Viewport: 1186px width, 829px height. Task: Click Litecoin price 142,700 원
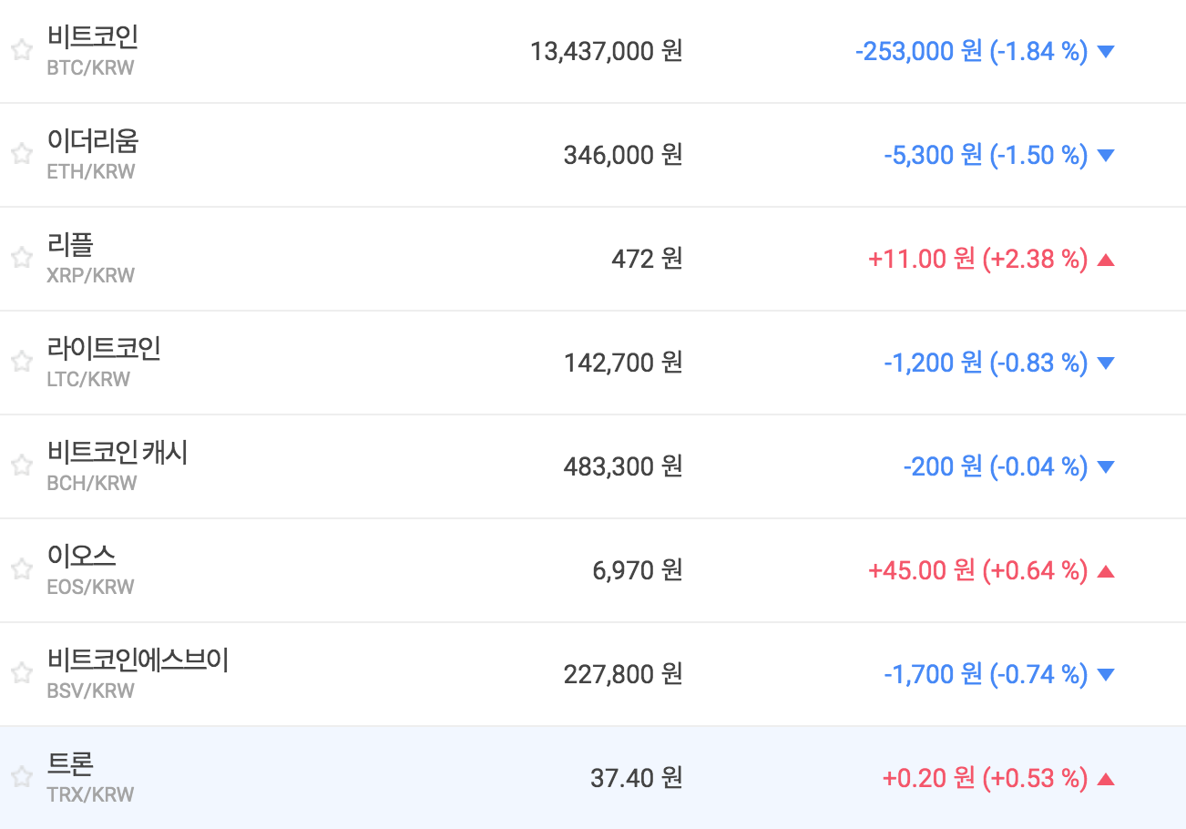(x=622, y=363)
